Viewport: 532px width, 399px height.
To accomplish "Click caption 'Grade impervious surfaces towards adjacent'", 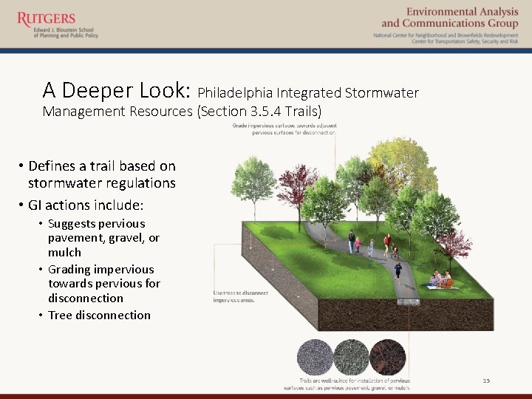I will pyautogui.click(x=284, y=126).
